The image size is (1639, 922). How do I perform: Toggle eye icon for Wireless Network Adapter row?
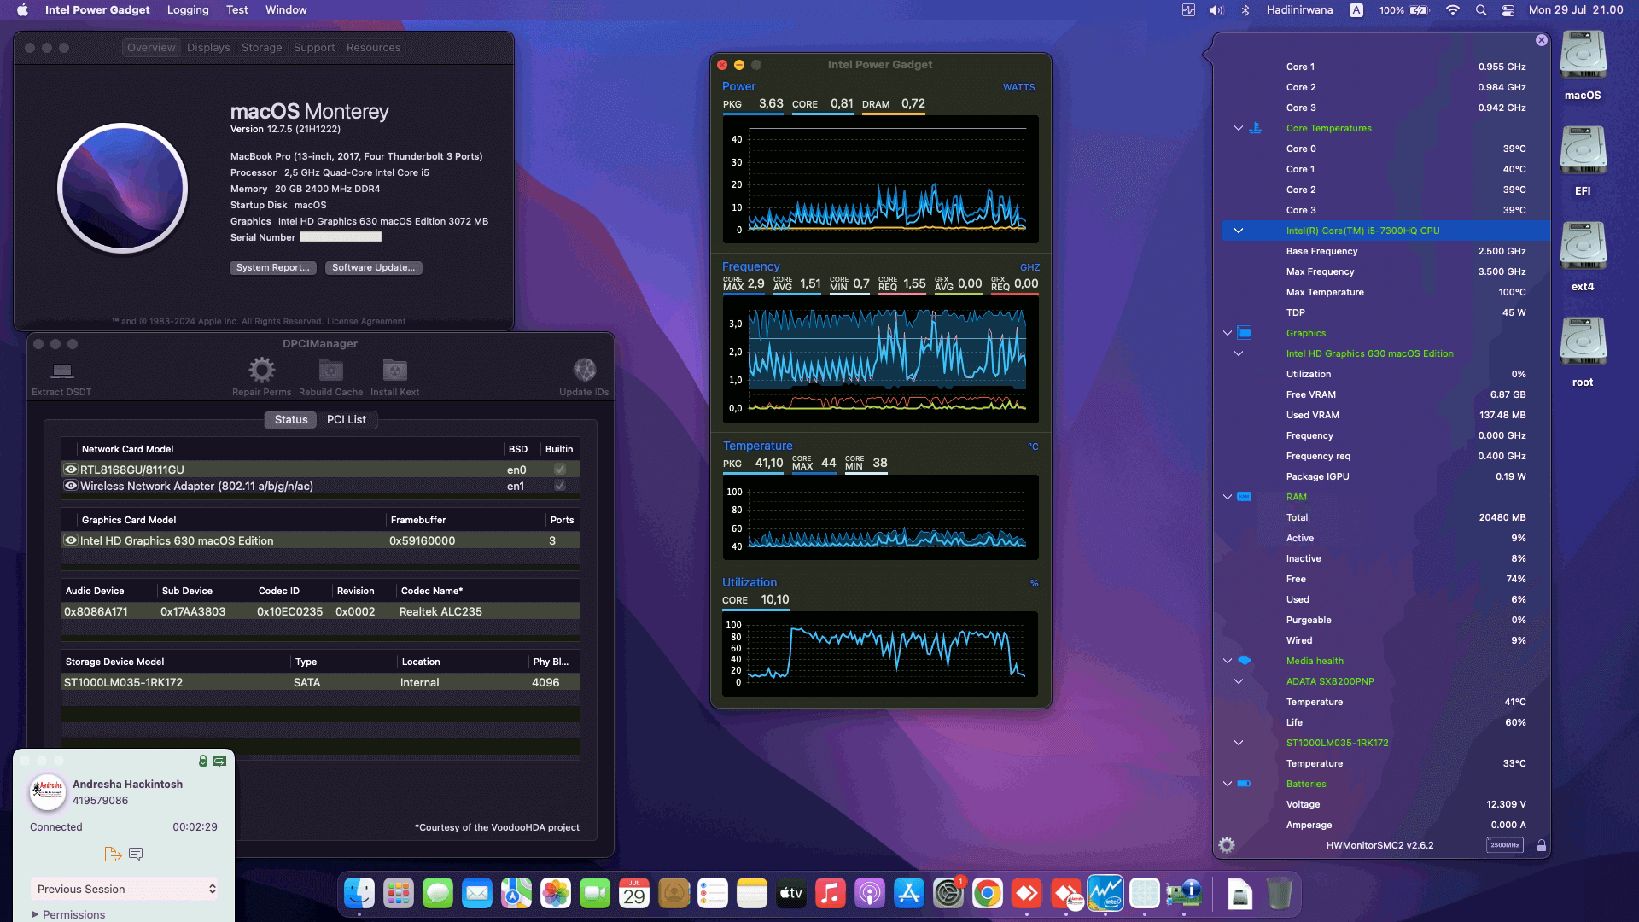pos(71,486)
